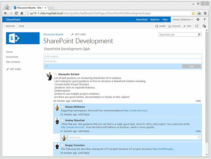
Task: Open the msdn link in Andrey Manchuk's reply
Action: click(x=73, y=127)
